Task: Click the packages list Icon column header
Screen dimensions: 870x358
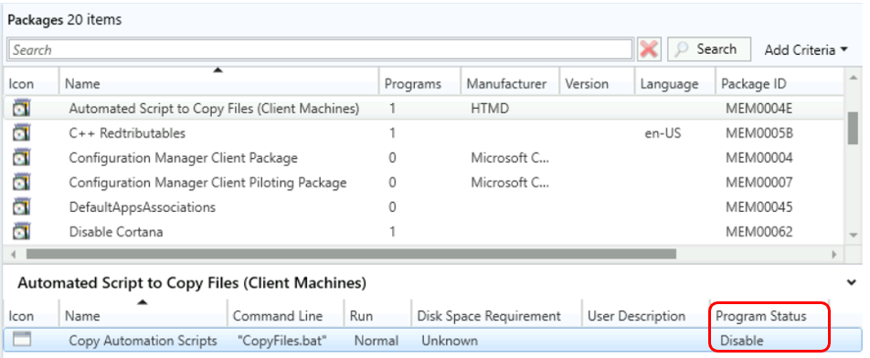Action: tap(30, 84)
